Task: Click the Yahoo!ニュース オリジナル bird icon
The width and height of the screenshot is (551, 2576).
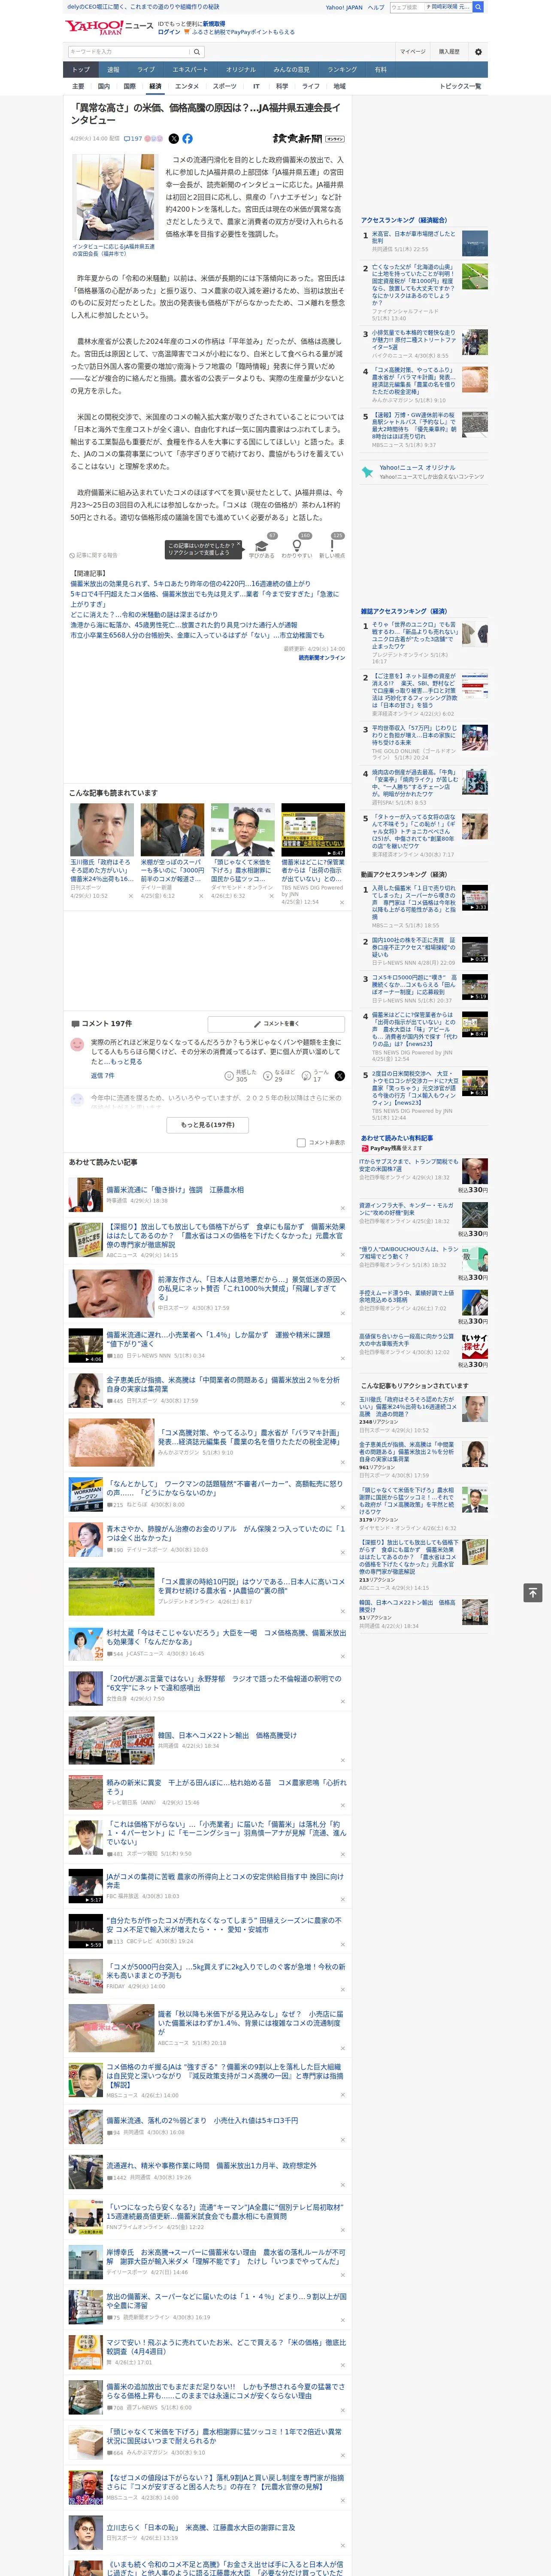Action: [x=368, y=471]
